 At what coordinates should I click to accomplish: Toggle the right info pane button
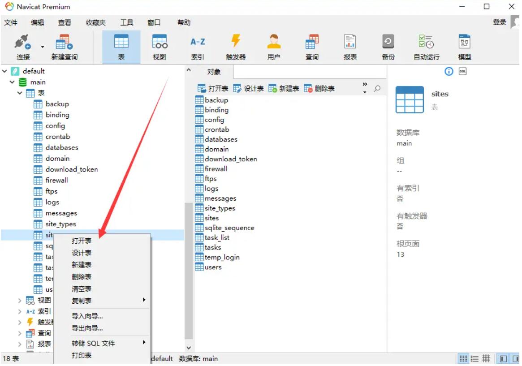(514, 359)
